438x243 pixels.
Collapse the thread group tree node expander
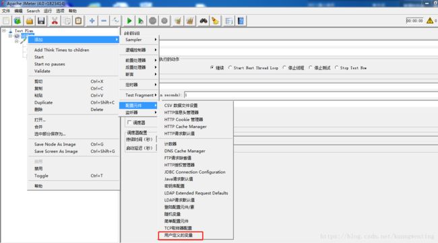coord(10,36)
